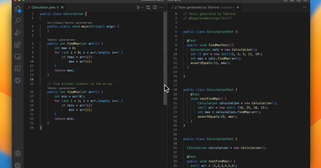Viewport: 321px width, 168px height.
Task: Open More Actions menu in right editor group
Action: 304,7
